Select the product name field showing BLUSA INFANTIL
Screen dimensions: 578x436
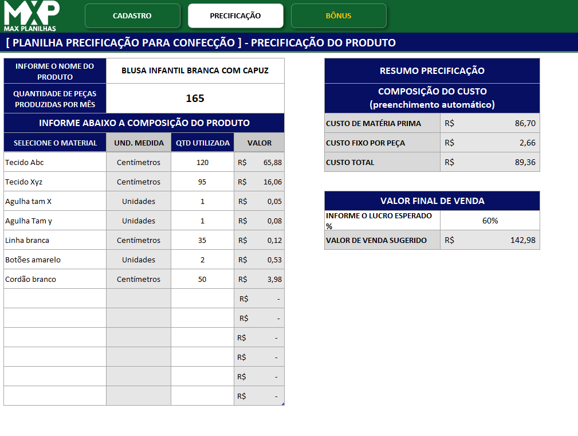(x=195, y=70)
